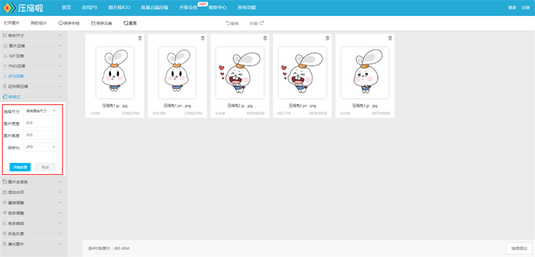Screen dimensions: 535x257
Task: Expand the 色彩曲线 section chevron
Action: (60, 224)
